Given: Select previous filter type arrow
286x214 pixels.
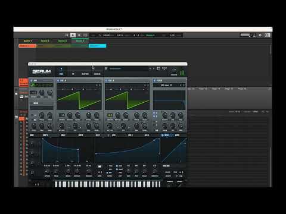Looking at the screenshot, I should coord(181,85).
